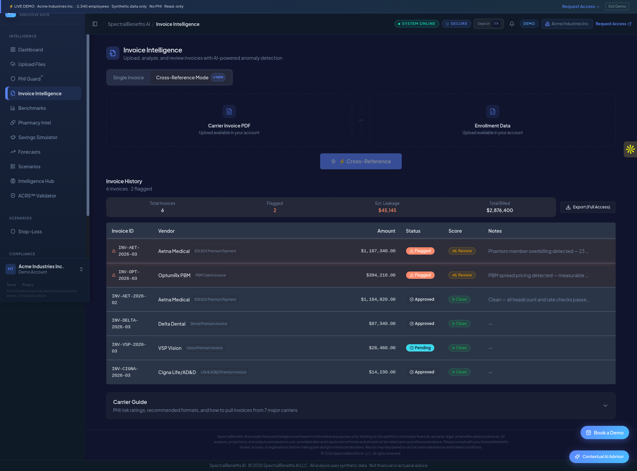Click 45 Review score for OptumRx PBM
The height and width of the screenshot is (471, 637).
pyautogui.click(x=462, y=275)
